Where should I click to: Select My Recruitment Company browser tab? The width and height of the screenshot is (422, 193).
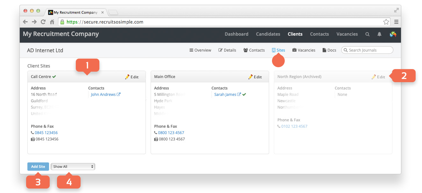pos(75,12)
